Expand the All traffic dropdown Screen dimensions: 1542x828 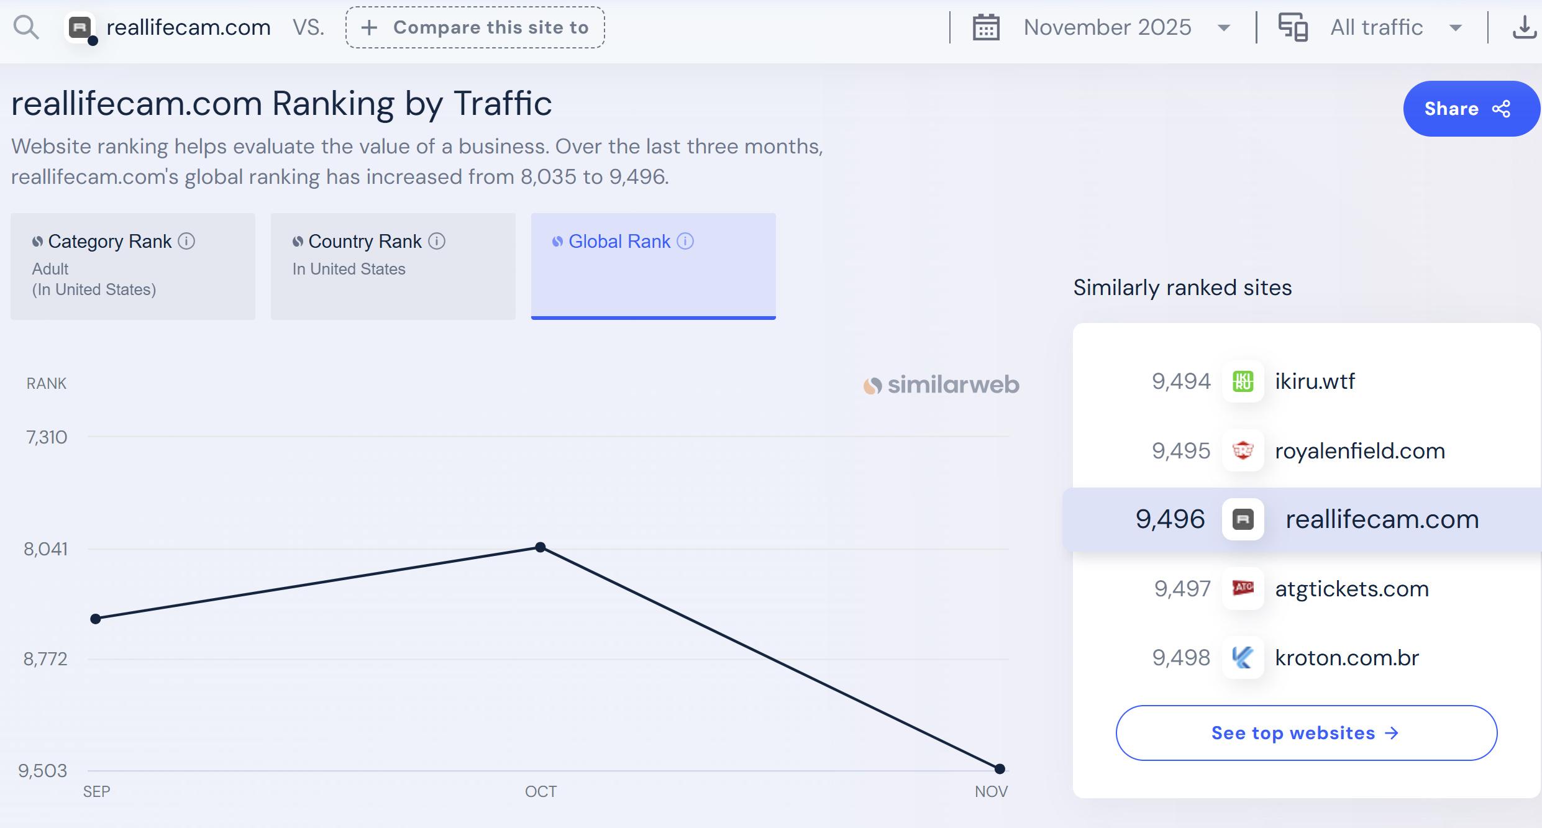click(x=1455, y=27)
